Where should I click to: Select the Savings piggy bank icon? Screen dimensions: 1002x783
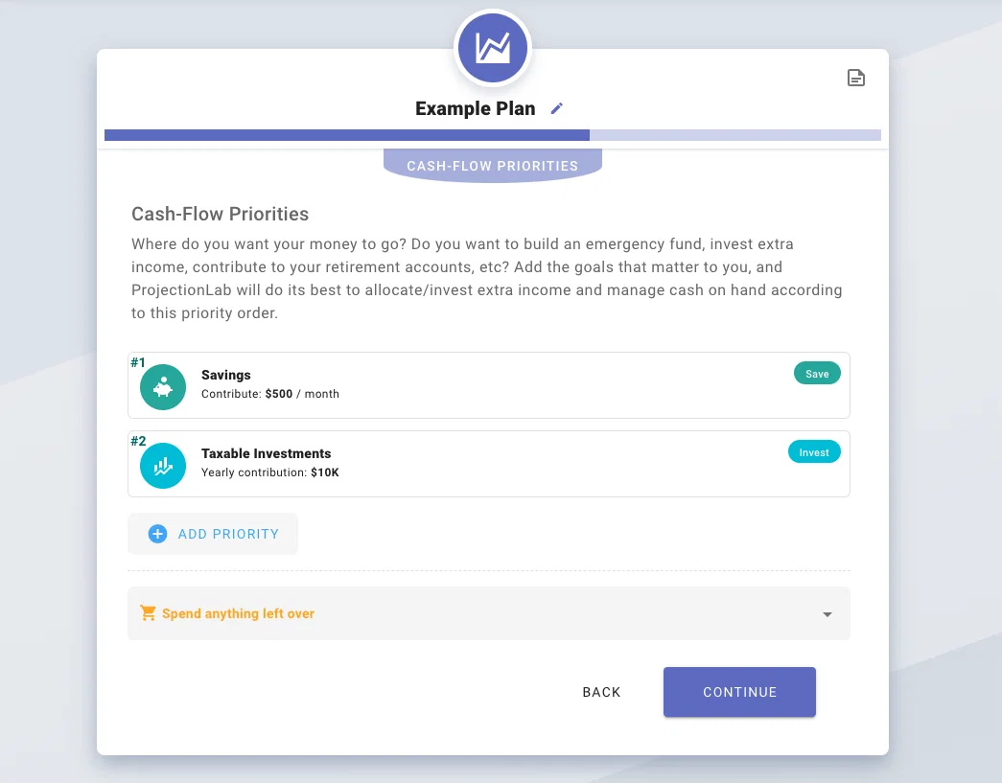click(163, 386)
